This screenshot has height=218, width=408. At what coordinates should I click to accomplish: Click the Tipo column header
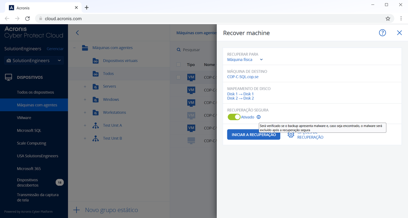coord(191,64)
